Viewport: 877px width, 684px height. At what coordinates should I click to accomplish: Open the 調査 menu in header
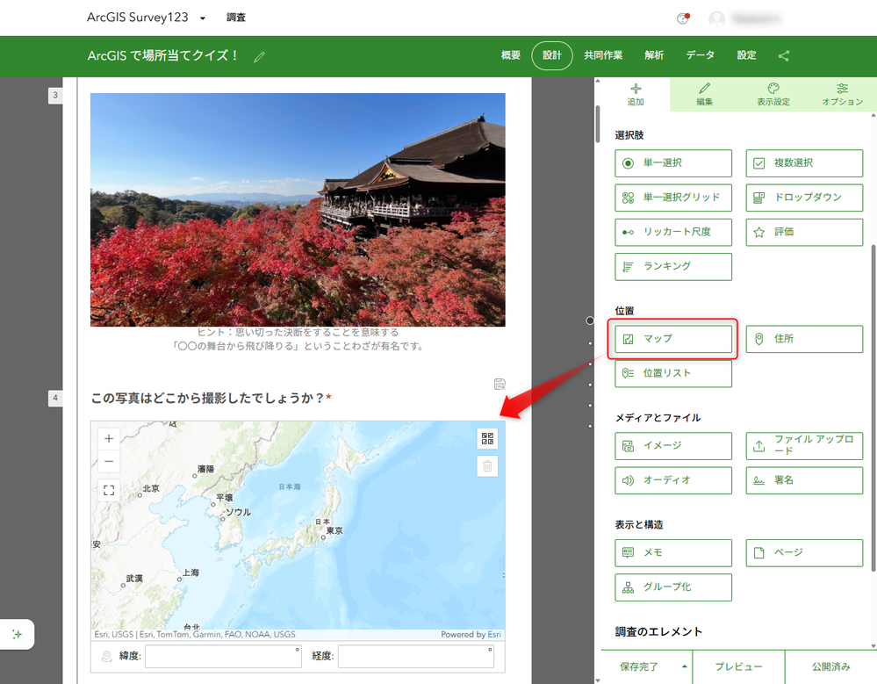coord(235,18)
